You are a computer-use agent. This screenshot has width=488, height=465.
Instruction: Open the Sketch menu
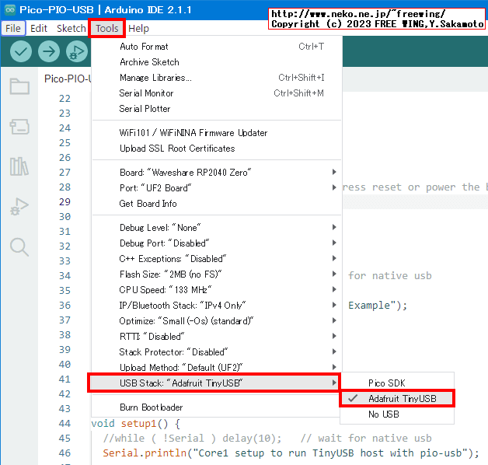coord(71,28)
